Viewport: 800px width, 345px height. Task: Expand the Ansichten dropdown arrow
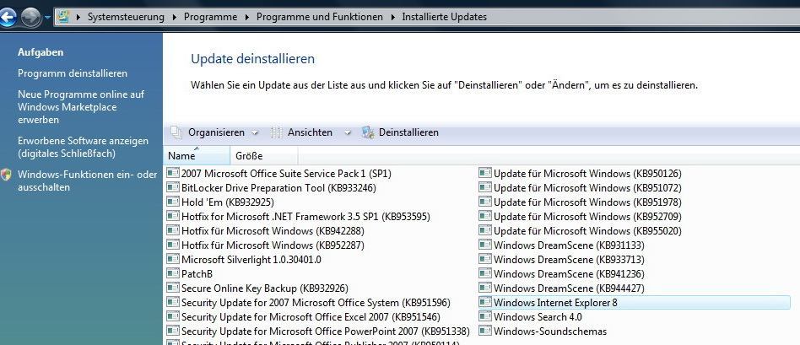[x=348, y=133]
